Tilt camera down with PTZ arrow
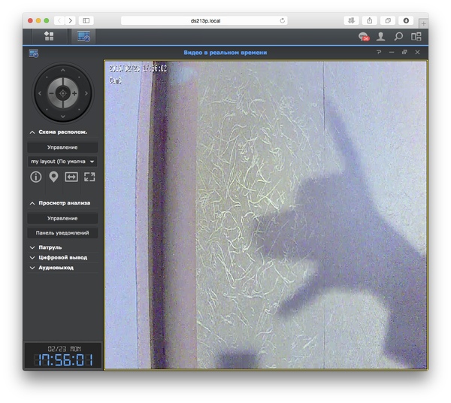This screenshot has width=451, height=403. pos(63,117)
